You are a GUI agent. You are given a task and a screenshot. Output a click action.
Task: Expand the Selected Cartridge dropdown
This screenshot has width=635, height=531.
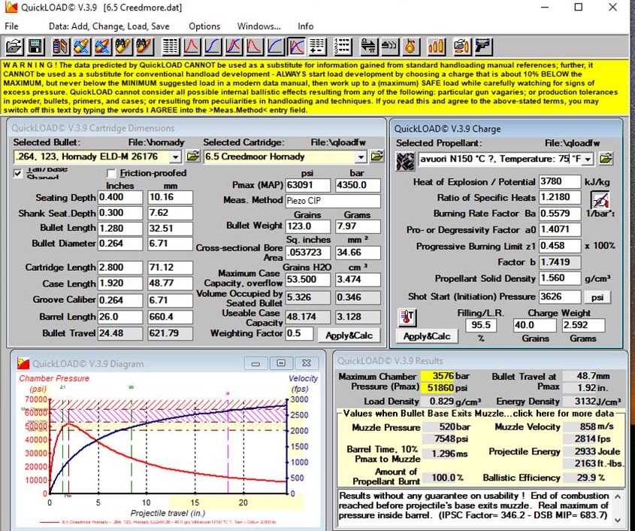tap(361, 156)
